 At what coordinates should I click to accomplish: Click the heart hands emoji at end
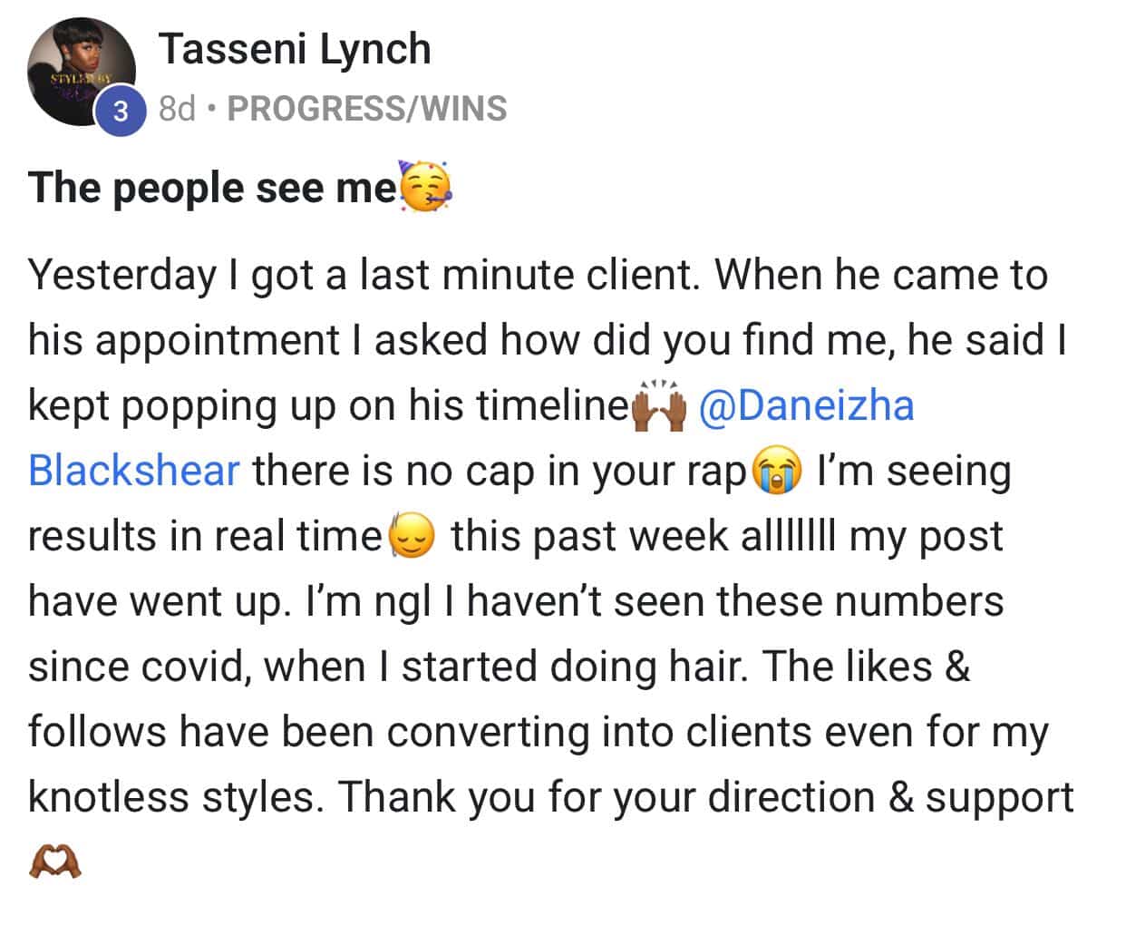55,862
